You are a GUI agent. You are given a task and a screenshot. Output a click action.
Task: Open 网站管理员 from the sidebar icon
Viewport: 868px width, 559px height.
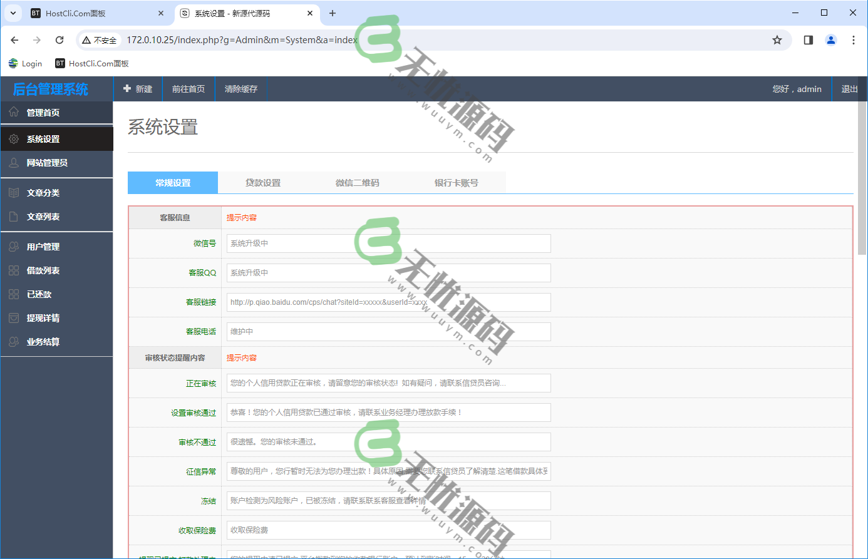pyautogui.click(x=14, y=163)
